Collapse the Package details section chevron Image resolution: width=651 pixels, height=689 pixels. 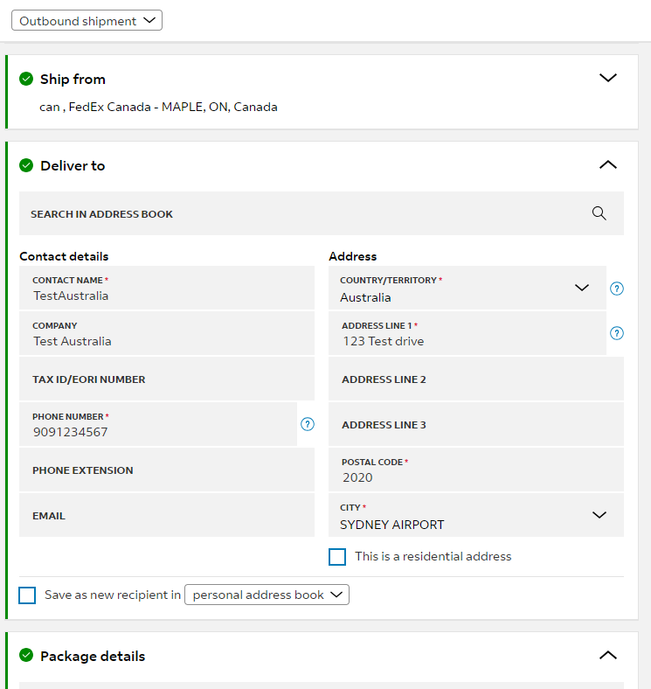608,655
